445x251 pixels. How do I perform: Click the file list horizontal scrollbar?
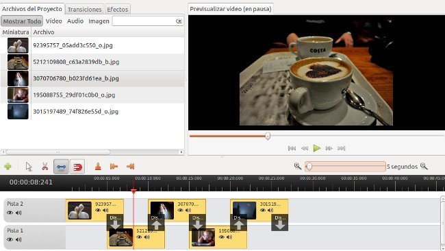[58, 152]
